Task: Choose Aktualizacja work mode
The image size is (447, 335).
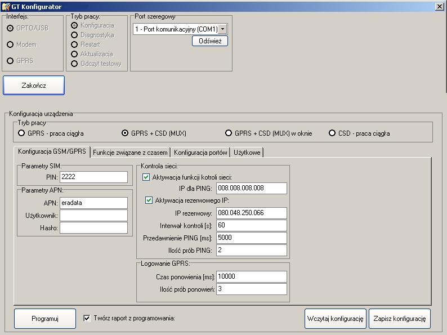Action: coord(74,54)
